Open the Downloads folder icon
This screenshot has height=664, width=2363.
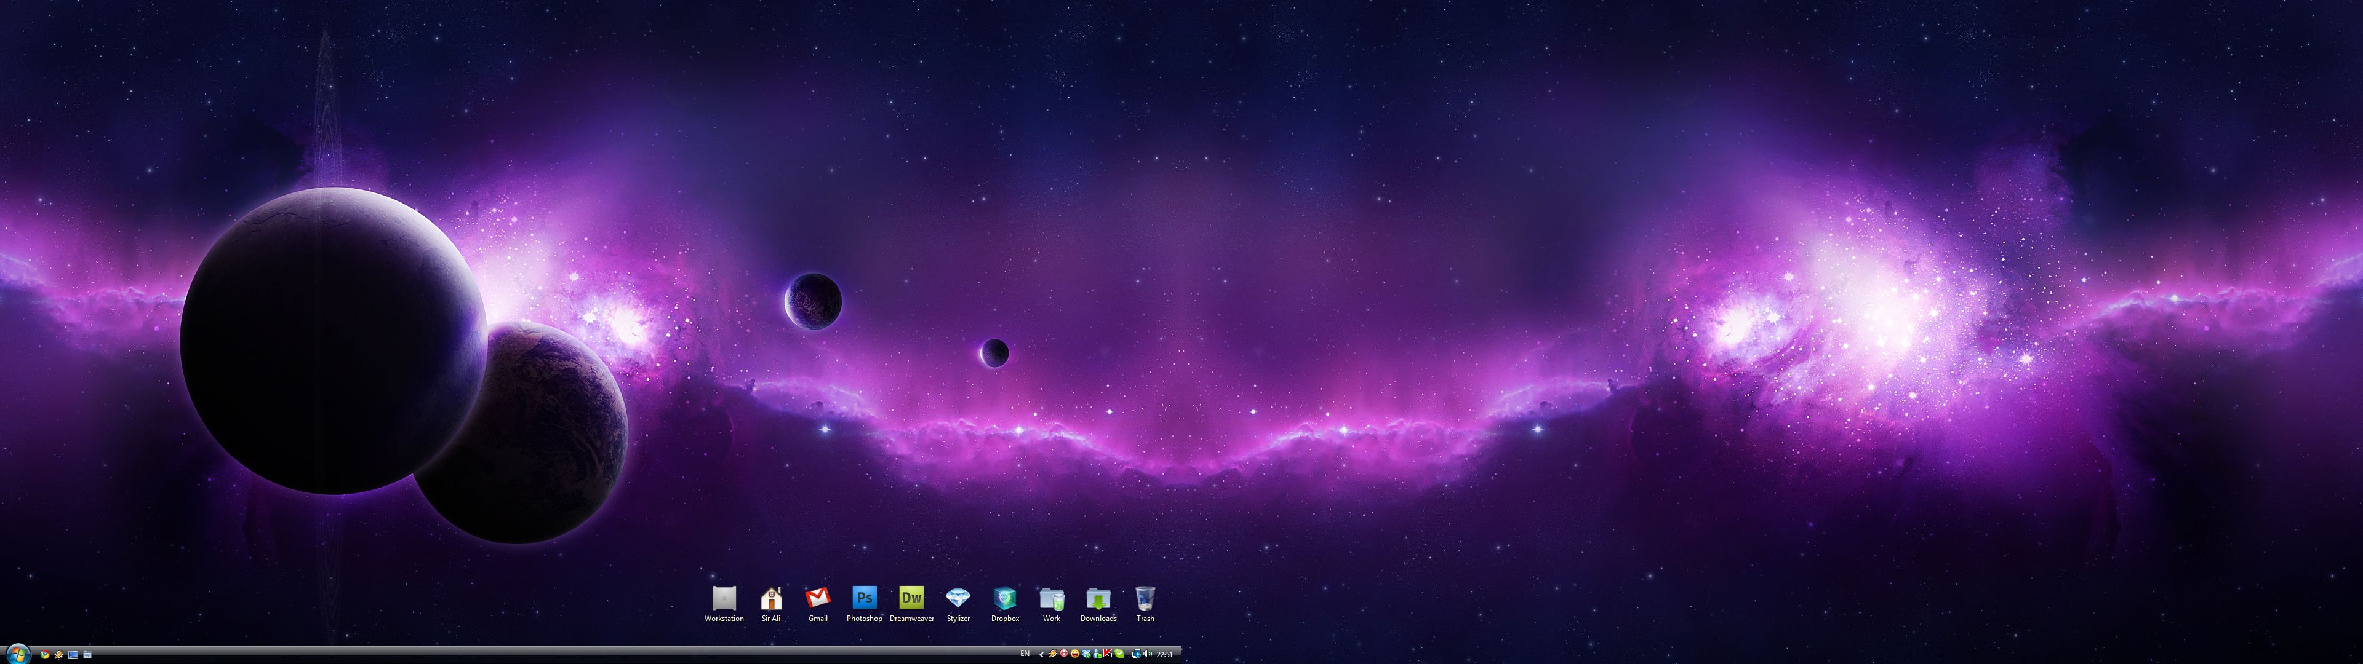click(1098, 599)
